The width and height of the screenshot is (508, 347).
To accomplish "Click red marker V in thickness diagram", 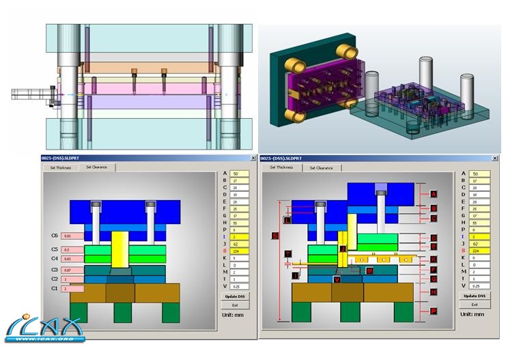I will [x=337, y=279].
